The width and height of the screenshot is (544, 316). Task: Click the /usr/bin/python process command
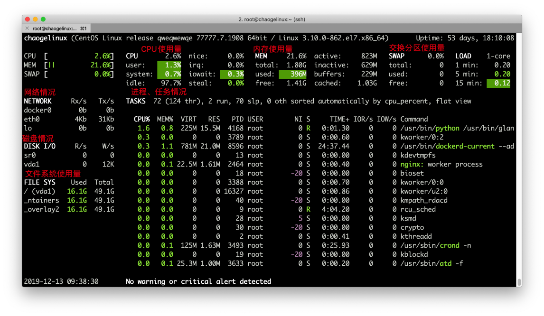point(457,128)
